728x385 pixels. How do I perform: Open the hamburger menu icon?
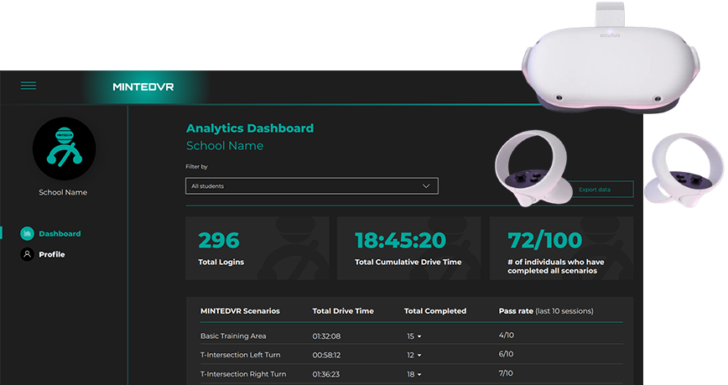click(29, 86)
